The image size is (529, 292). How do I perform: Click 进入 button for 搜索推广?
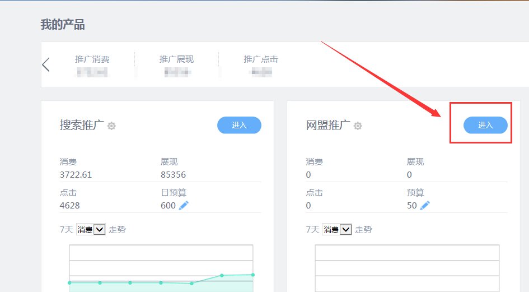click(x=239, y=125)
